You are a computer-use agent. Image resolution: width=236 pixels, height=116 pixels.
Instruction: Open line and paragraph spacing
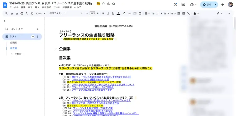pyautogui.click(x=153, y=14)
